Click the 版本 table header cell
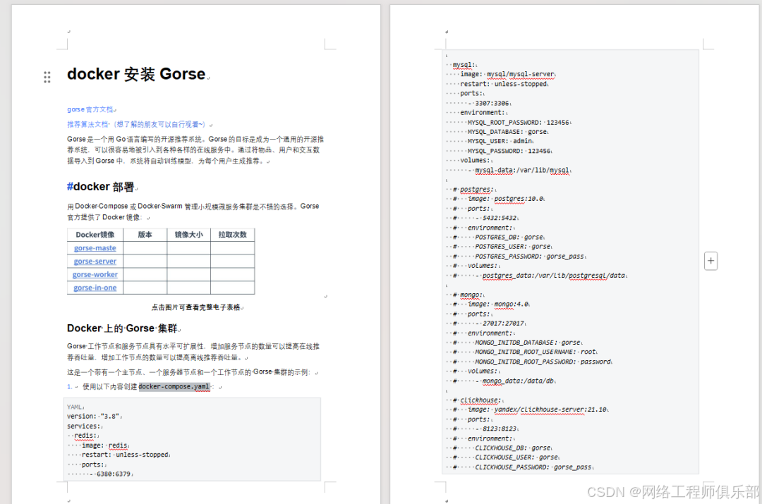762x504 pixels. click(145, 235)
